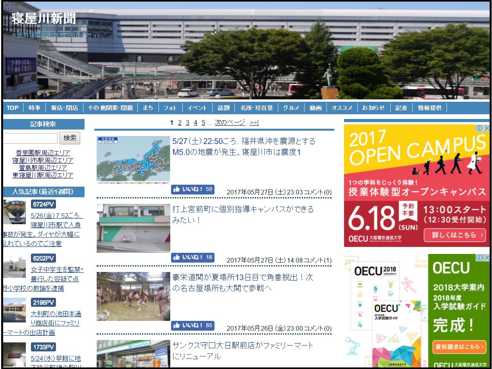Click the 検索 search button
Image resolution: width=492 pixels, height=369 pixels.
pos(70,138)
